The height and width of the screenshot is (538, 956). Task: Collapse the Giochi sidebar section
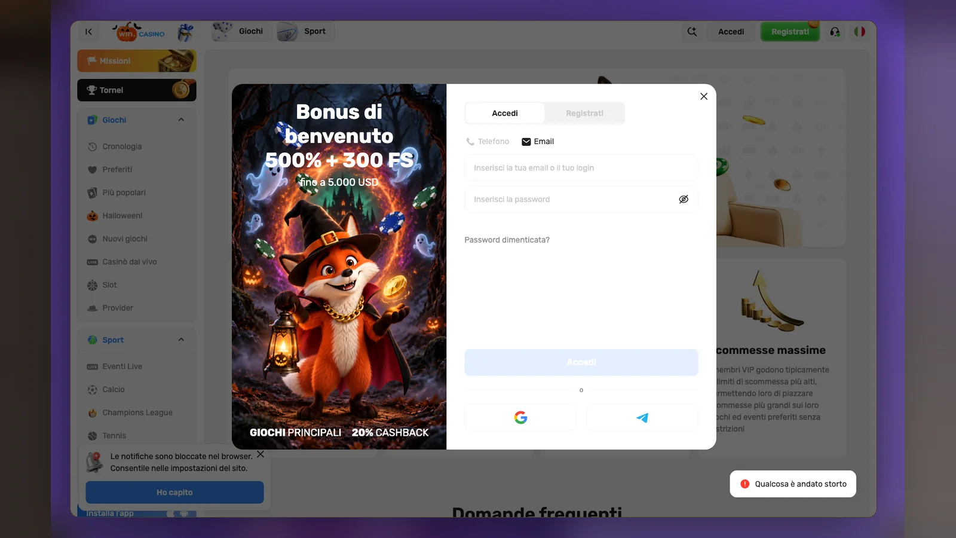click(x=181, y=120)
